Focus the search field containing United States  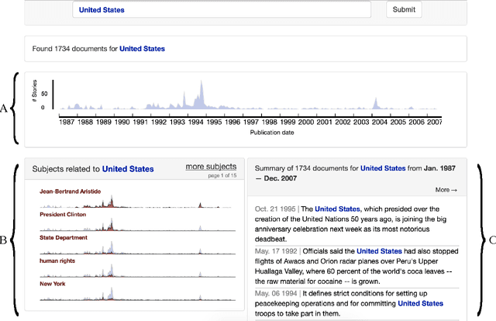point(222,9)
